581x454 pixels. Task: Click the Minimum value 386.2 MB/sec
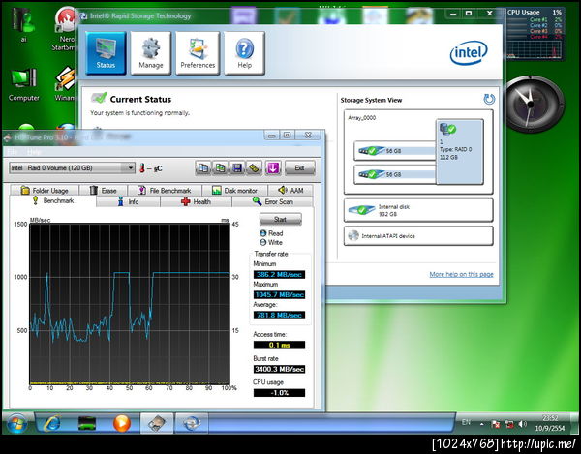[x=279, y=274]
